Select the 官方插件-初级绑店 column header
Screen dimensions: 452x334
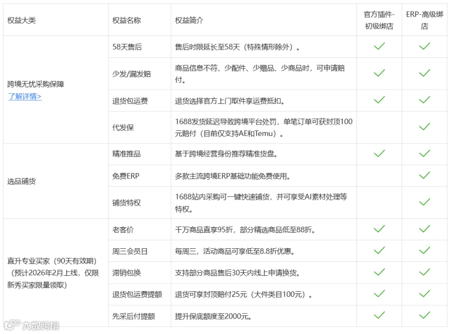tap(379, 20)
